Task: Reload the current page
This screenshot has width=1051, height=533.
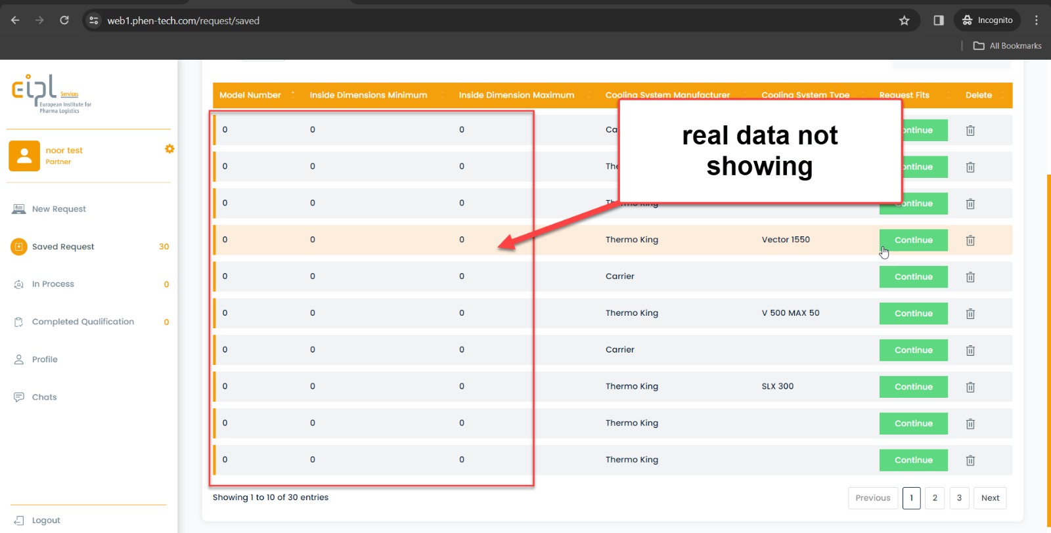Action: pyautogui.click(x=64, y=20)
